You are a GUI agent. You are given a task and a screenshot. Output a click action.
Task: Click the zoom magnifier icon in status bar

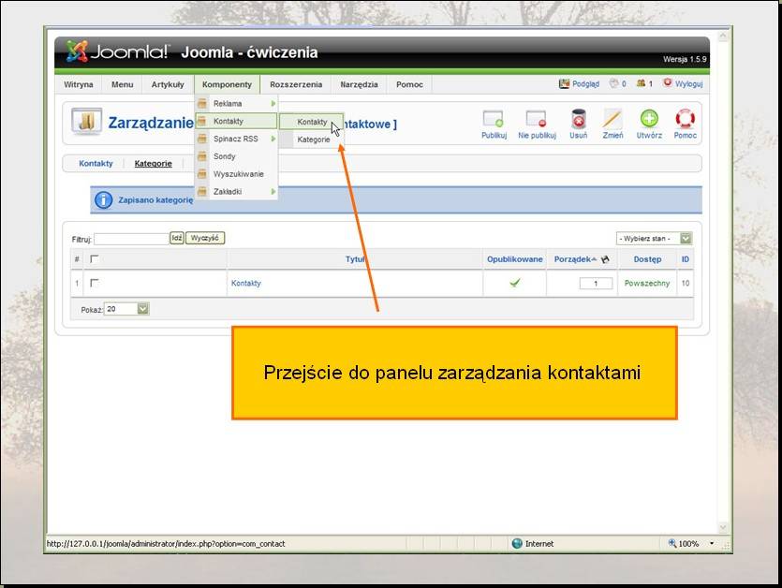tap(671, 543)
